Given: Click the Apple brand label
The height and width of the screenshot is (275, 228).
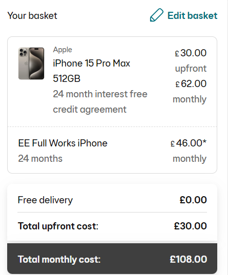Looking at the screenshot, I should pos(63,50).
